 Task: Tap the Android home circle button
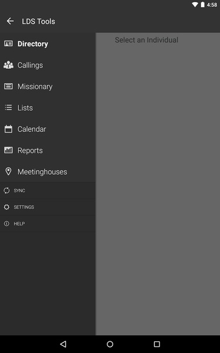(110, 344)
